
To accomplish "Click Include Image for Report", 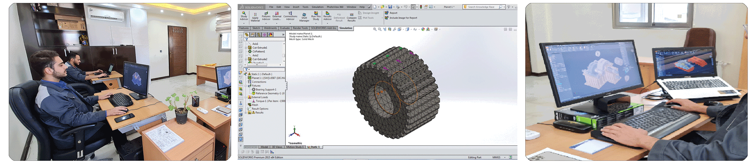I will [x=401, y=18].
